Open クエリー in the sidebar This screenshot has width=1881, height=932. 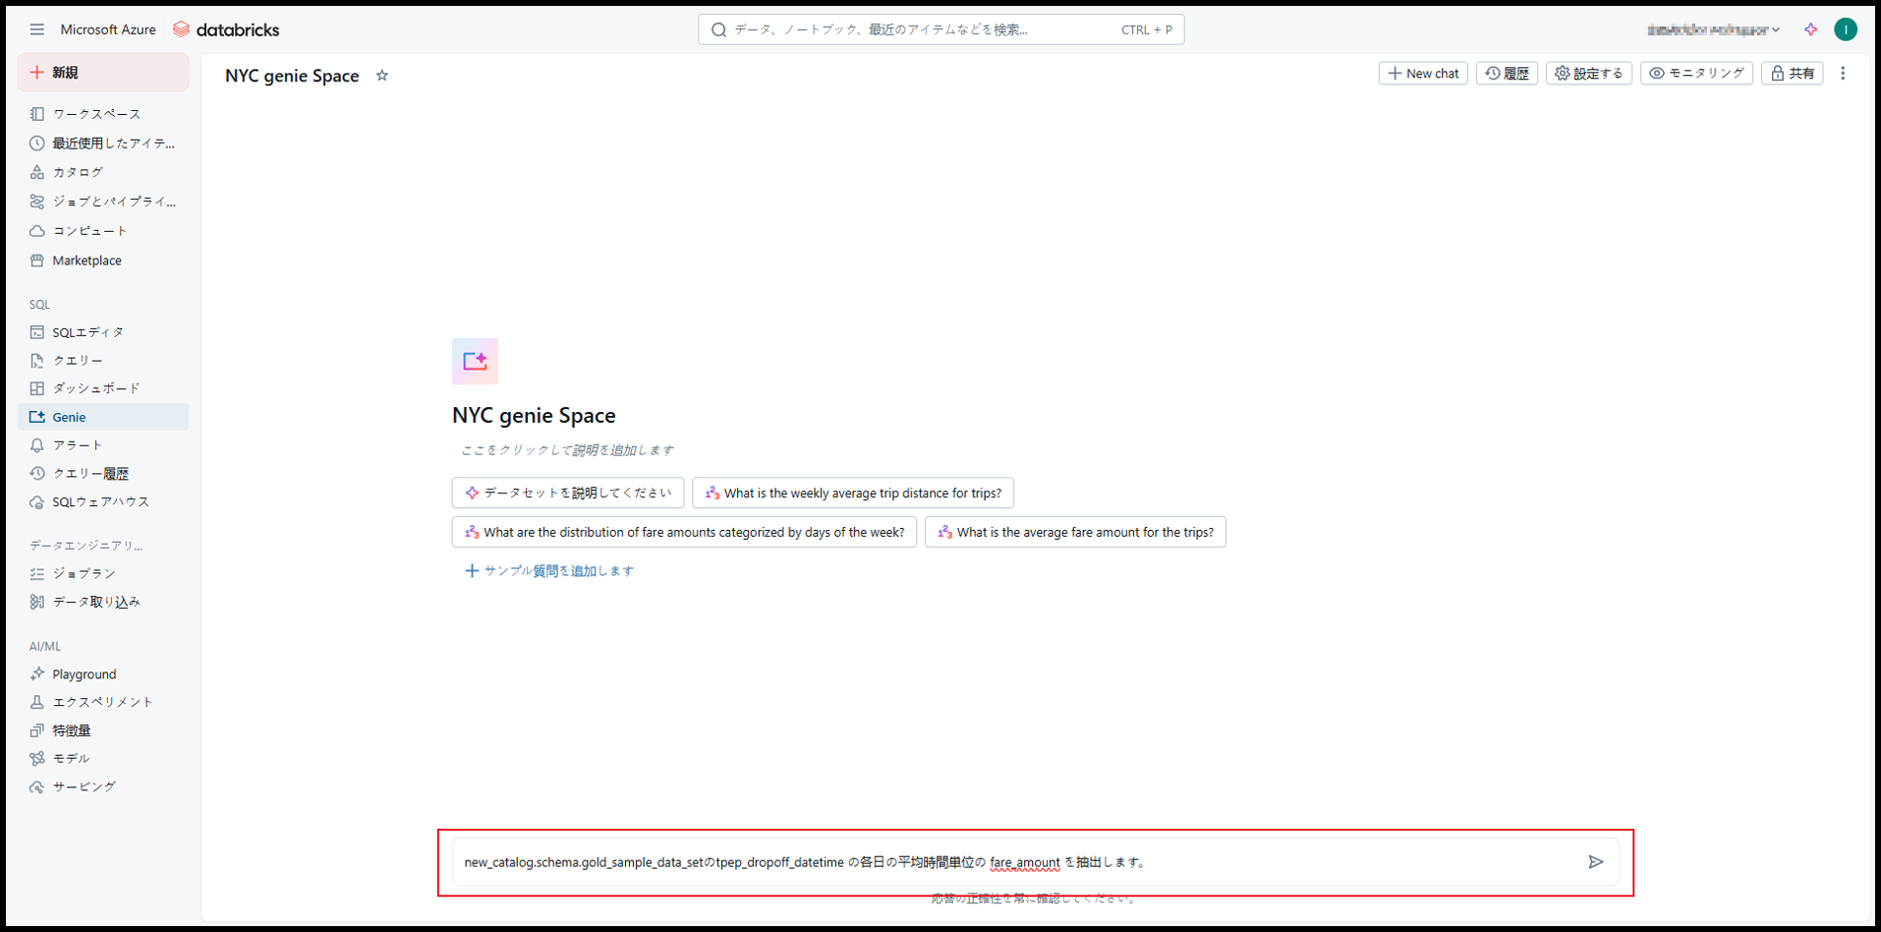[103, 361]
